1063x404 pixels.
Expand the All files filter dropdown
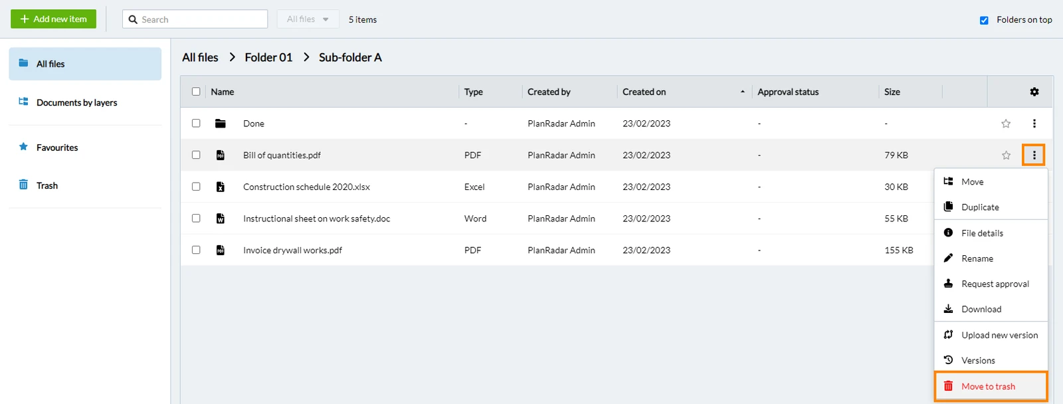pyautogui.click(x=308, y=19)
